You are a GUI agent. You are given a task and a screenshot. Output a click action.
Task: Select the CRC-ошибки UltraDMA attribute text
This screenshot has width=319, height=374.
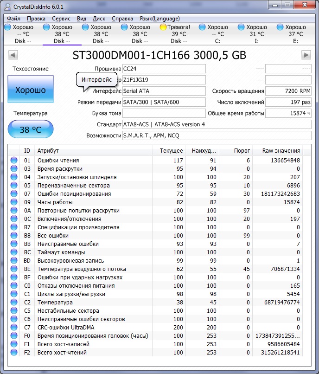66,328
